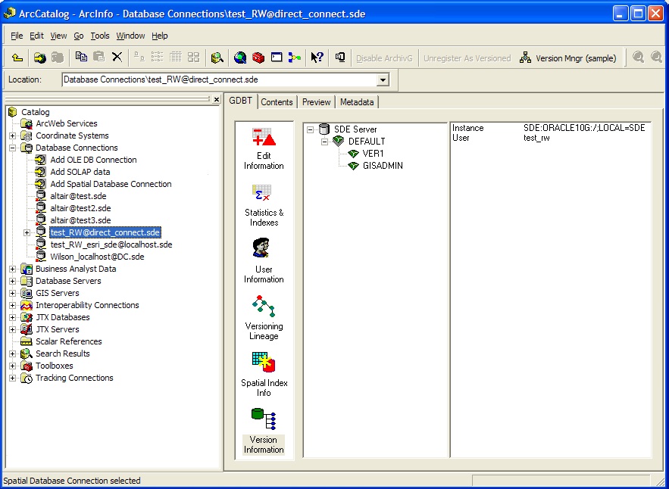
Task: Close the Catalog tree panel
Action: (x=217, y=99)
